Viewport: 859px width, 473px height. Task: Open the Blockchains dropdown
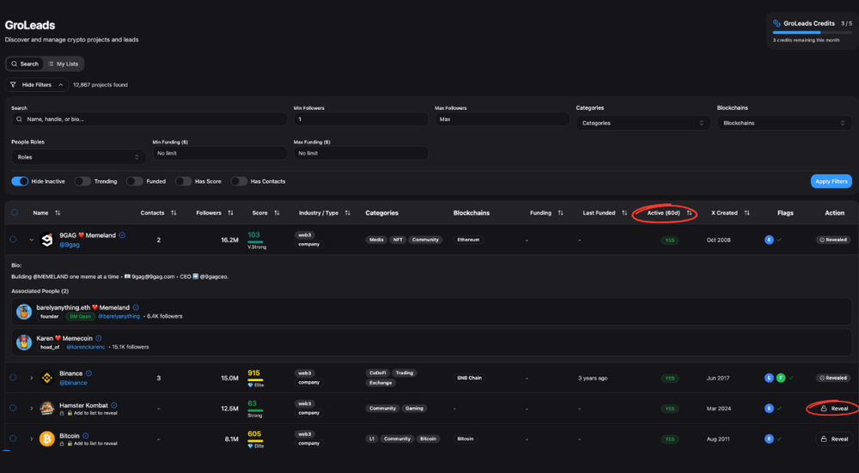click(784, 123)
